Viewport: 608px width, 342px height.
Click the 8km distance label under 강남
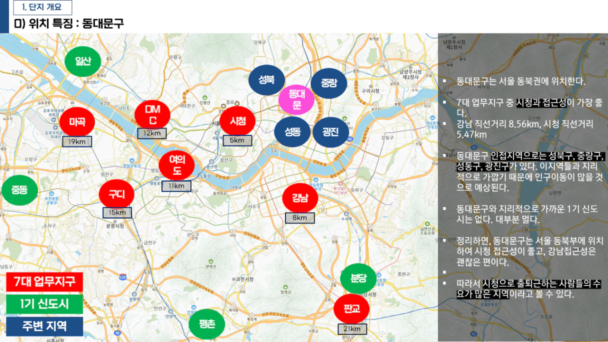(300, 217)
